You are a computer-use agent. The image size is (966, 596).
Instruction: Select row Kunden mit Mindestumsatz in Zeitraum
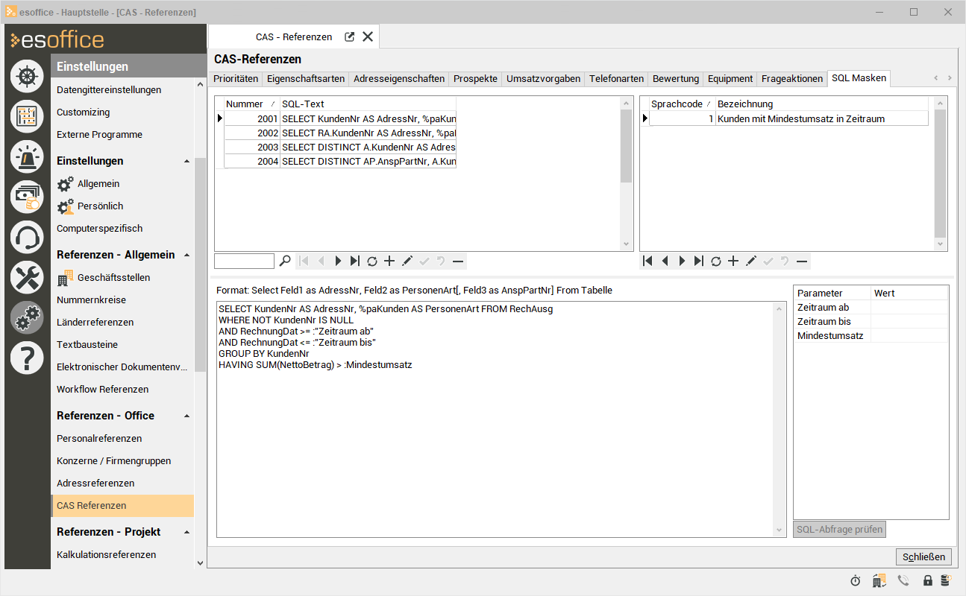(789, 118)
